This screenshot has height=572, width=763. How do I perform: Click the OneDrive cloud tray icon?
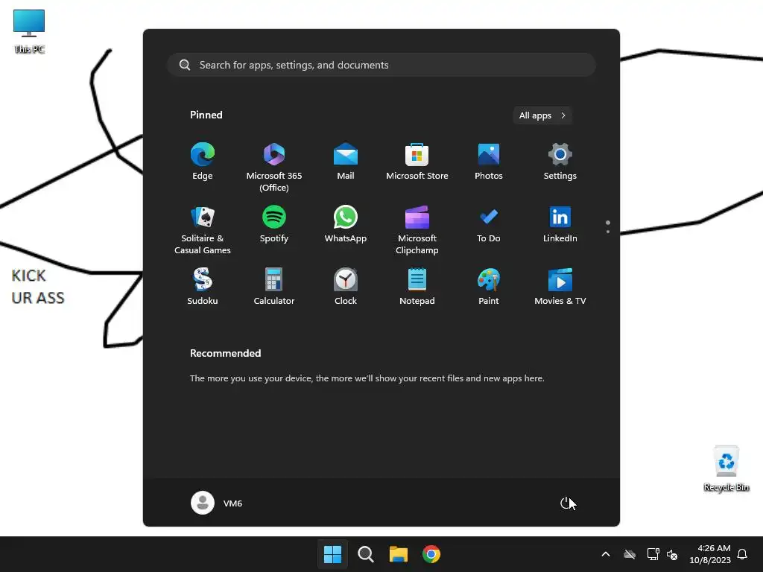click(x=630, y=554)
